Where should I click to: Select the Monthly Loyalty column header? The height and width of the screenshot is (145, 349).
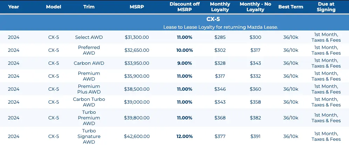coord(220,7)
